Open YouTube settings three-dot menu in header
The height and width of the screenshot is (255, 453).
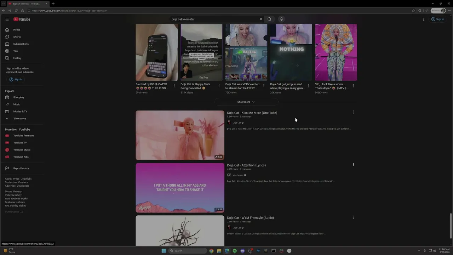423,19
